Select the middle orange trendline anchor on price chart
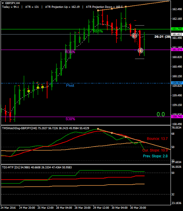The width and height of the screenshot is (183, 211). [112, 9]
